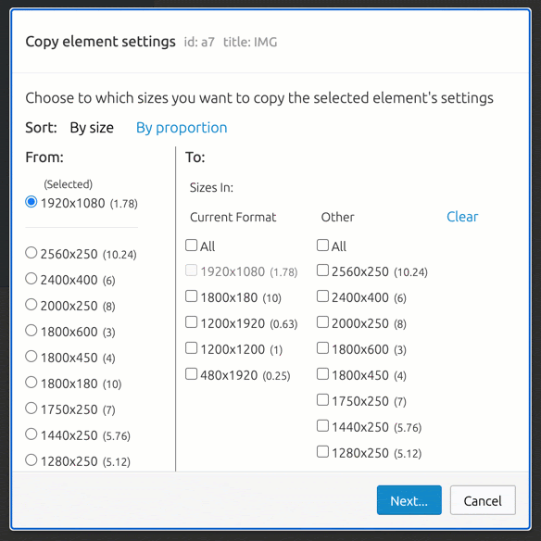Select the 1280x250 radio in the From list

click(31, 459)
